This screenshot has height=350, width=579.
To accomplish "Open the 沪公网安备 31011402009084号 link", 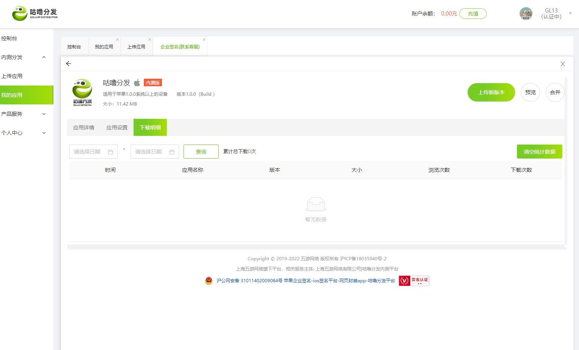I will 249,280.
